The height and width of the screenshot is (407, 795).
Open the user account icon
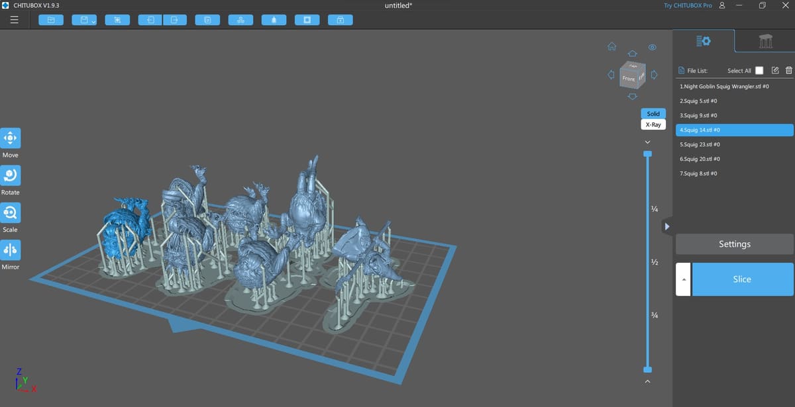pos(721,5)
